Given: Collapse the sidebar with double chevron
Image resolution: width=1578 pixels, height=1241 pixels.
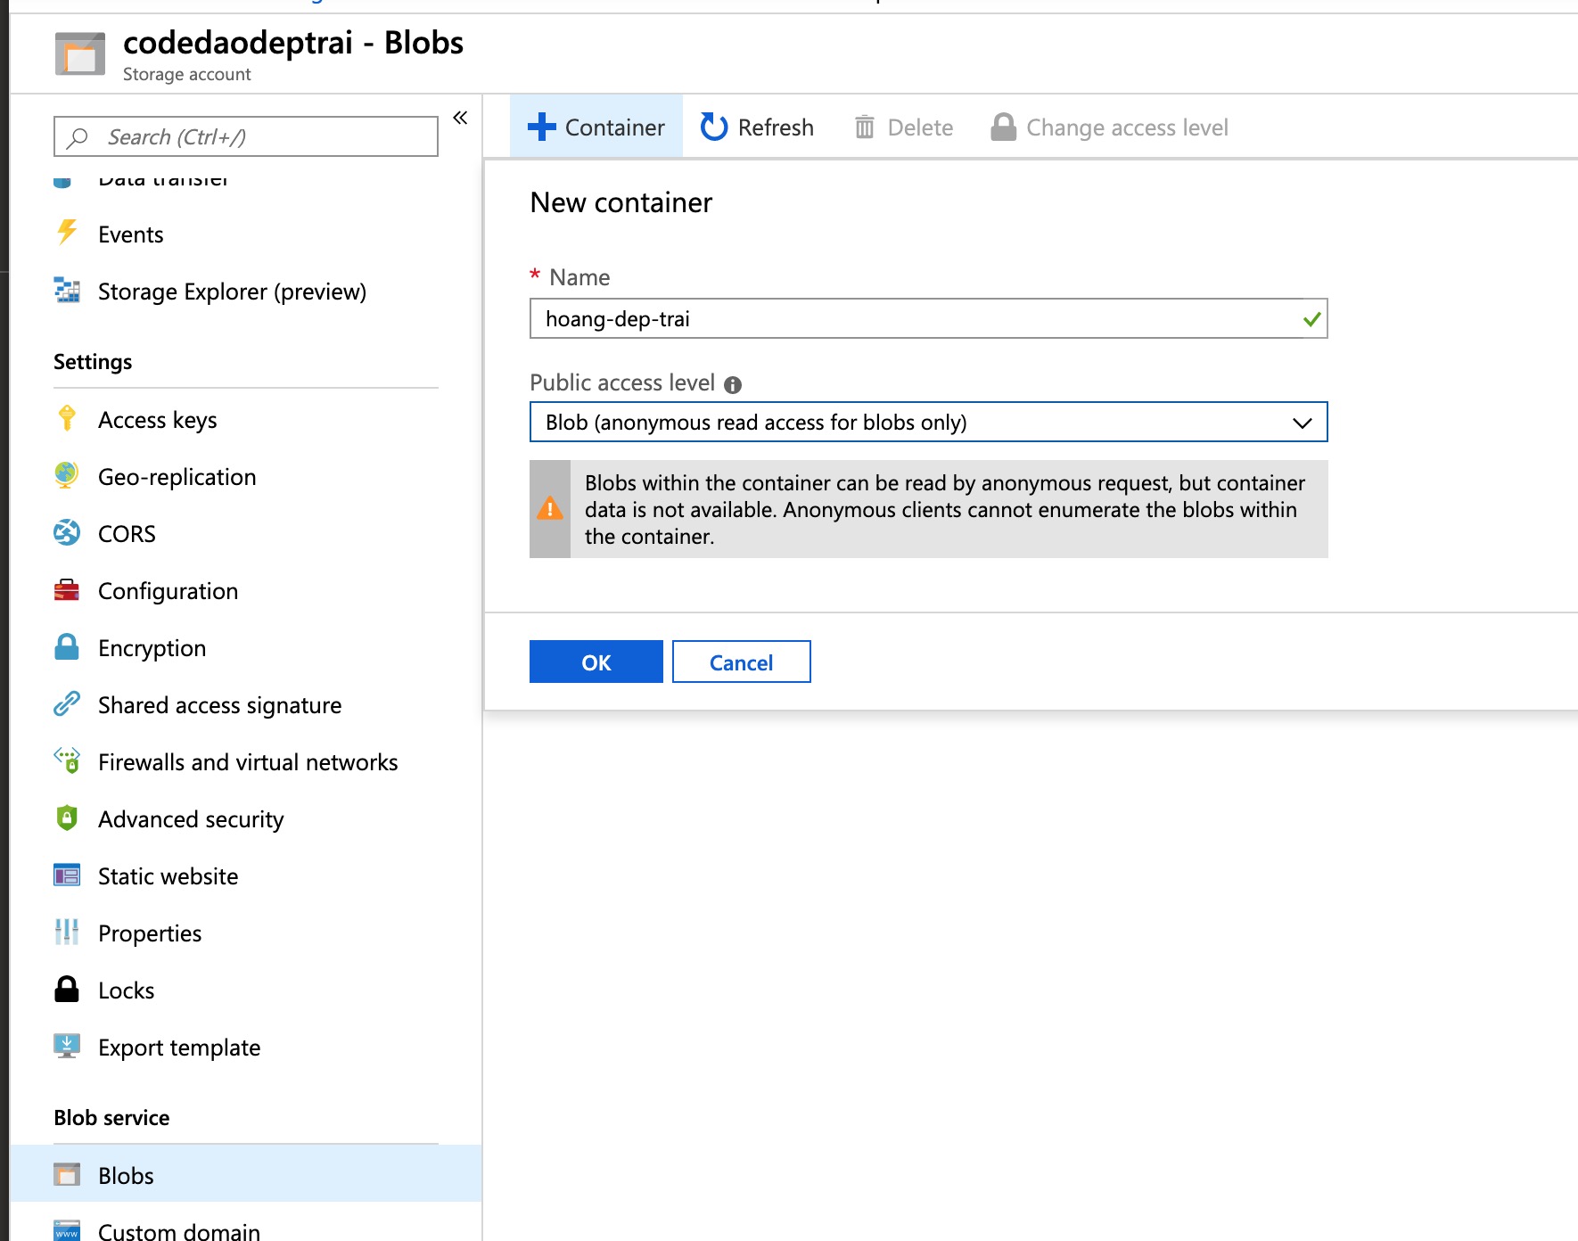Looking at the screenshot, I should [460, 118].
